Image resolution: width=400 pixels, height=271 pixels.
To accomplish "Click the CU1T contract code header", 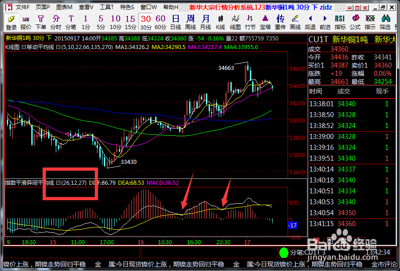I will click(x=318, y=39).
